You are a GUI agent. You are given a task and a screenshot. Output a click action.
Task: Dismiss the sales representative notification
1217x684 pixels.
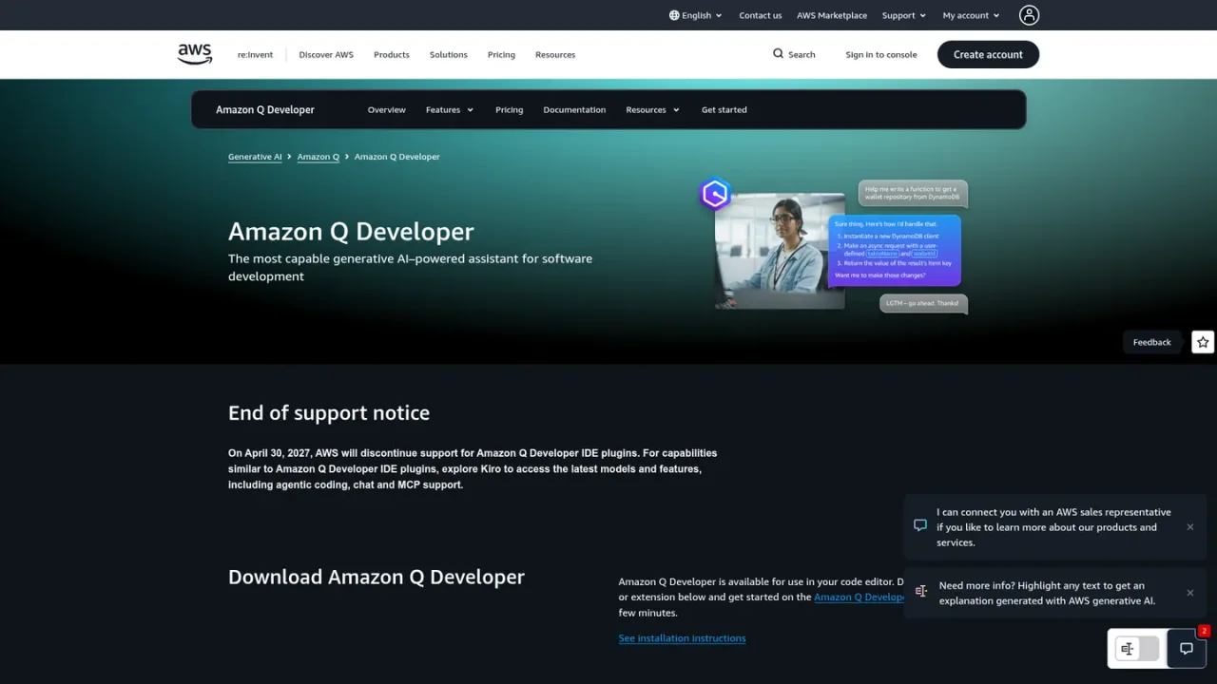1190,527
